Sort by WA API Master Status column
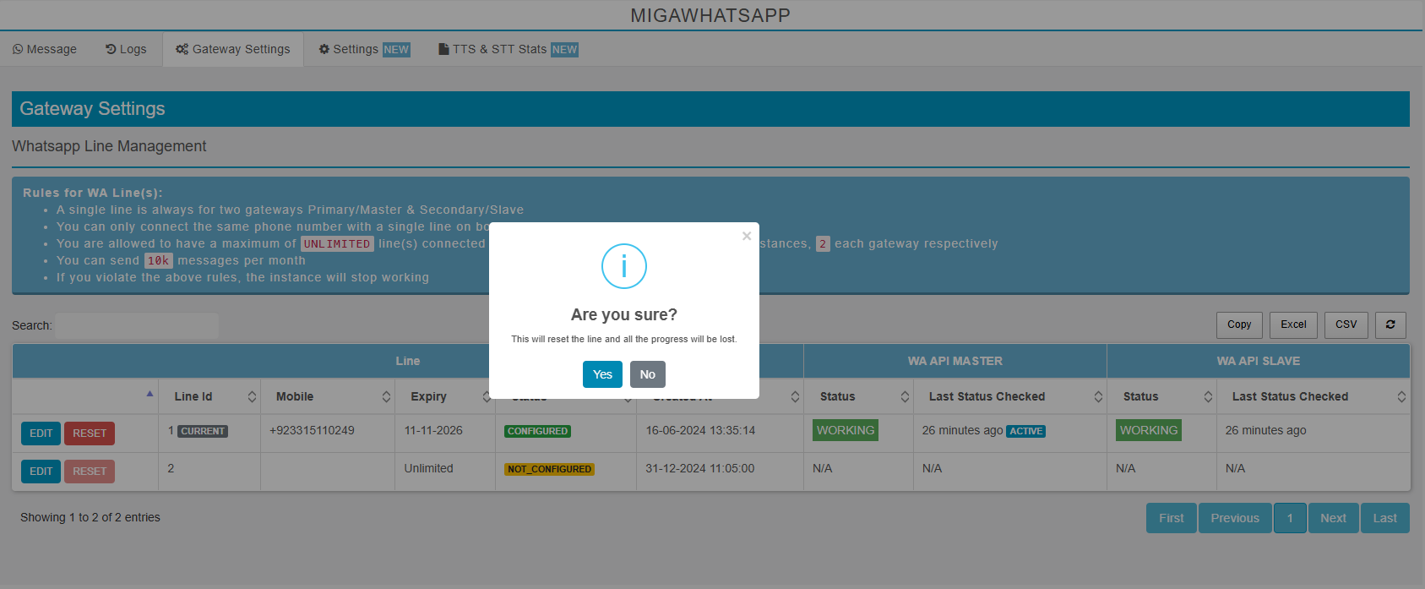 (x=857, y=396)
